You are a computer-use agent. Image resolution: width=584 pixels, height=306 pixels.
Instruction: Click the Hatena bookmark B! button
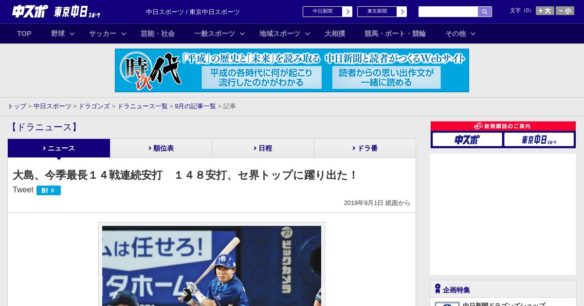49,190
